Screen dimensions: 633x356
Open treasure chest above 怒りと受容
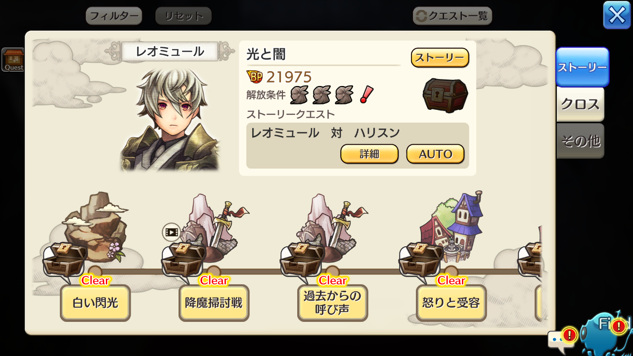click(x=421, y=260)
